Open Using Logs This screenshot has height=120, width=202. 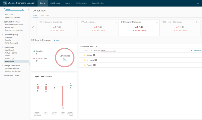(9, 58)
